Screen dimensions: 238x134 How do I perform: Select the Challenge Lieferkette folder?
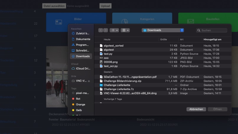click(x=163, y=85)
